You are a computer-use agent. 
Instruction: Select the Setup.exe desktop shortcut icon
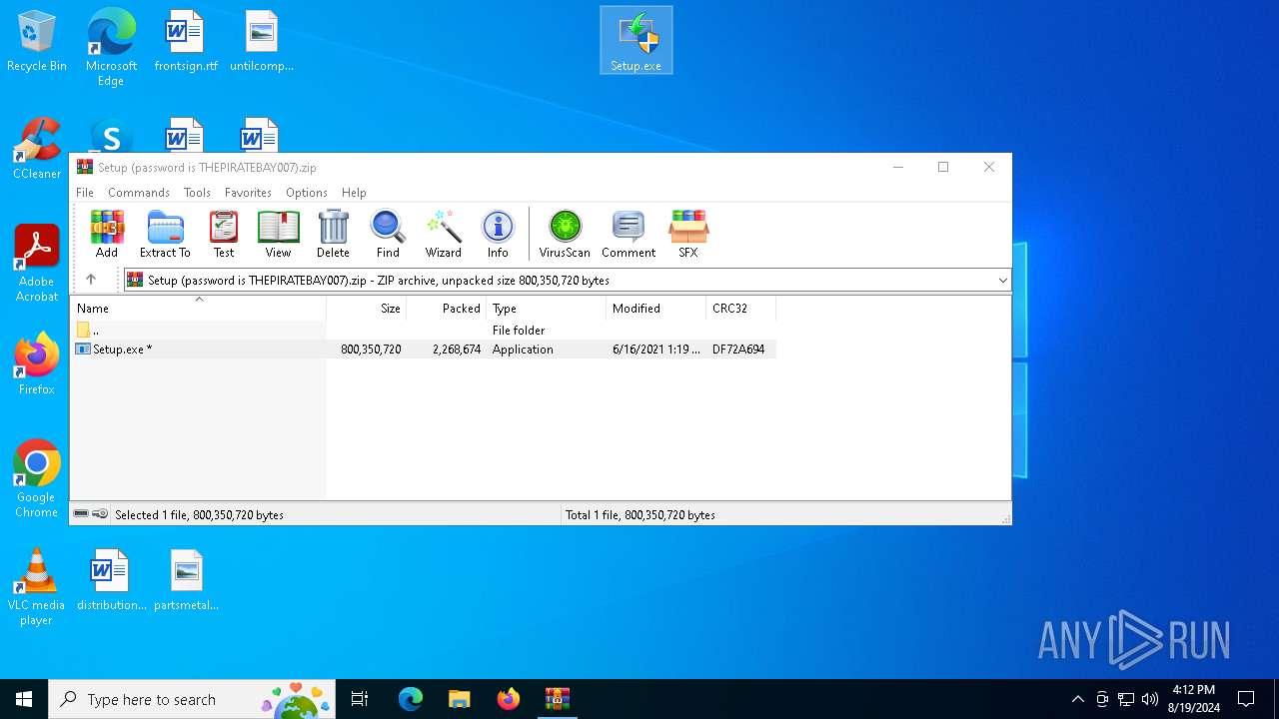[x=637, y=41]
